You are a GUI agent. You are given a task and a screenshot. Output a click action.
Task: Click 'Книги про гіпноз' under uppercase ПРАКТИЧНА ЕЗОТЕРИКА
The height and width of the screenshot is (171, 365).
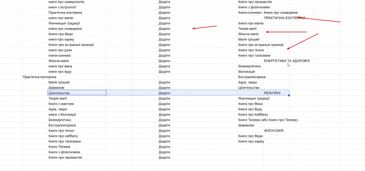tap(251, 50)
